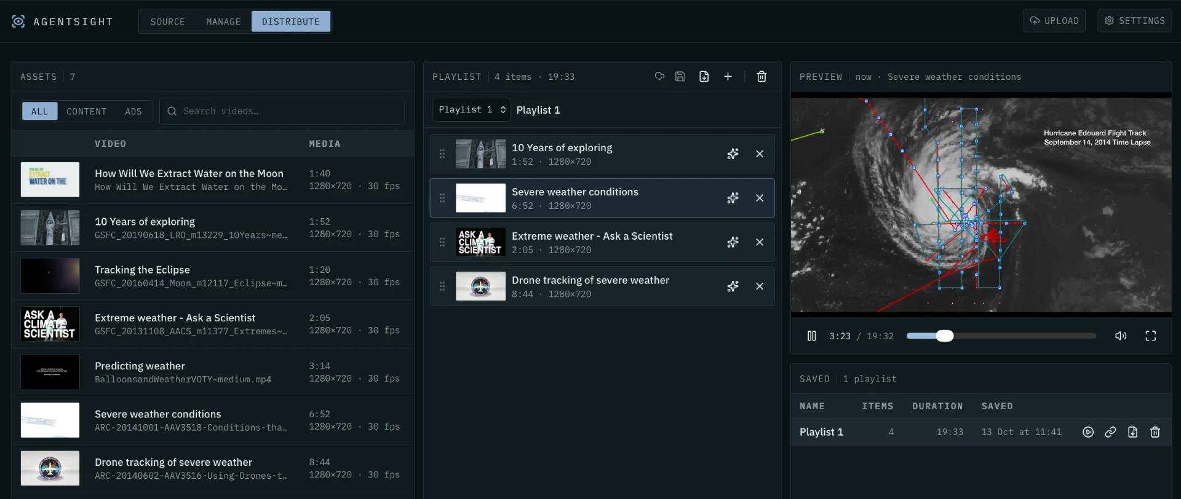Download saved Playlist 1 file
The width and height of the screenshot is (1181, 499).
tap(1133, 432)
